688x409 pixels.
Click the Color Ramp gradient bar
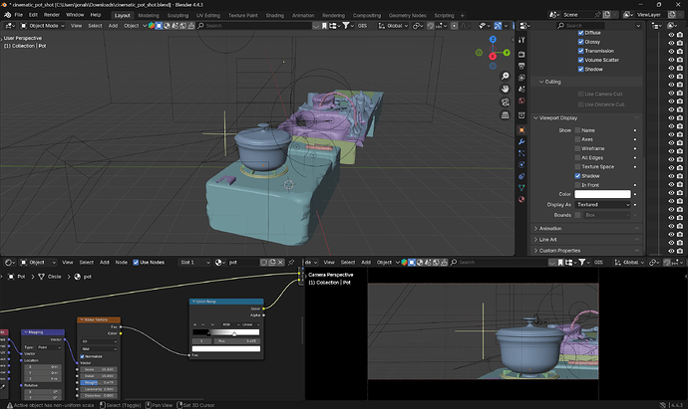click(x=226, y=332)
